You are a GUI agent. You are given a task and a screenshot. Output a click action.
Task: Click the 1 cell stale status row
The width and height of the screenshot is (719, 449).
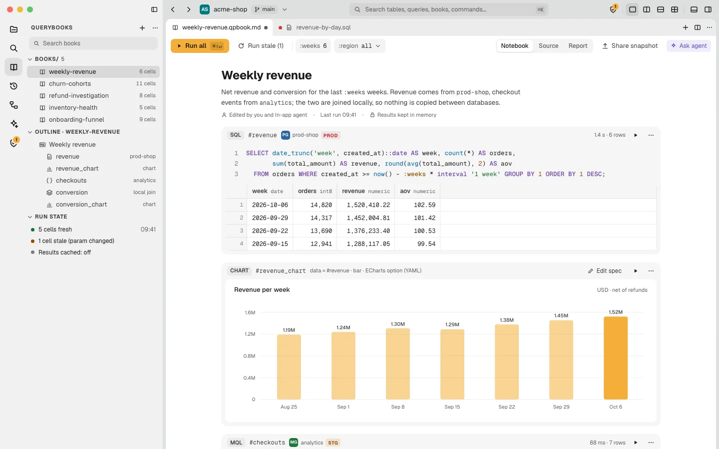tap(93, 241)
